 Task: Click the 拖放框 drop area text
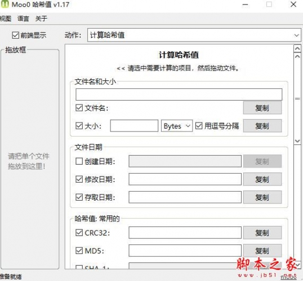[29, 161]
